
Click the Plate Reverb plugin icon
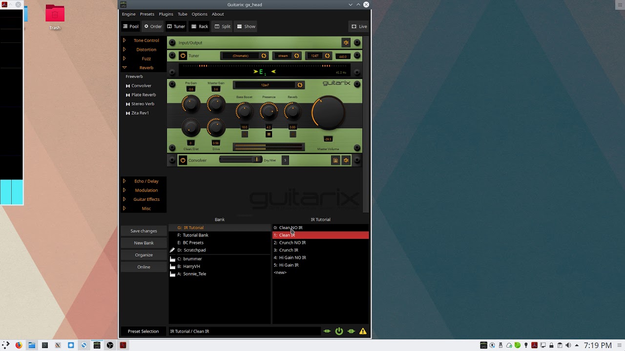[x=128, y=95]
